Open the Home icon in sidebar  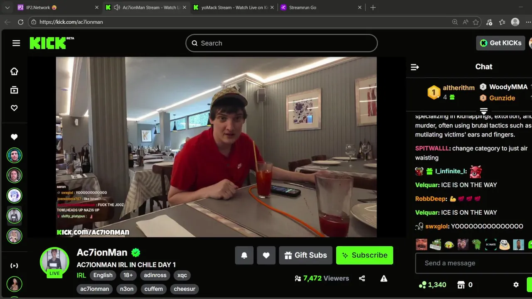click(x=14, y=71)
